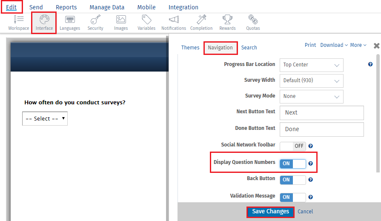Screen dimensions: 381x221
Task: Click the Next Button Text field
Action: [321, 113]
